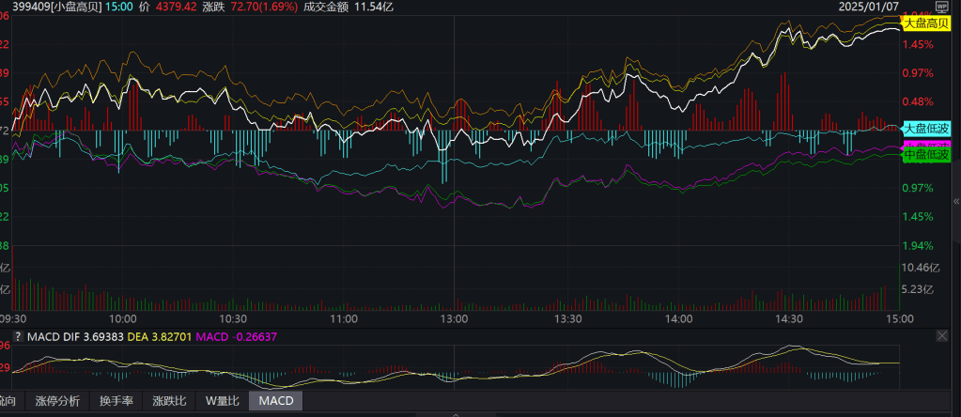Close the MACD indicator panel
961x417 pixels.
942,336
